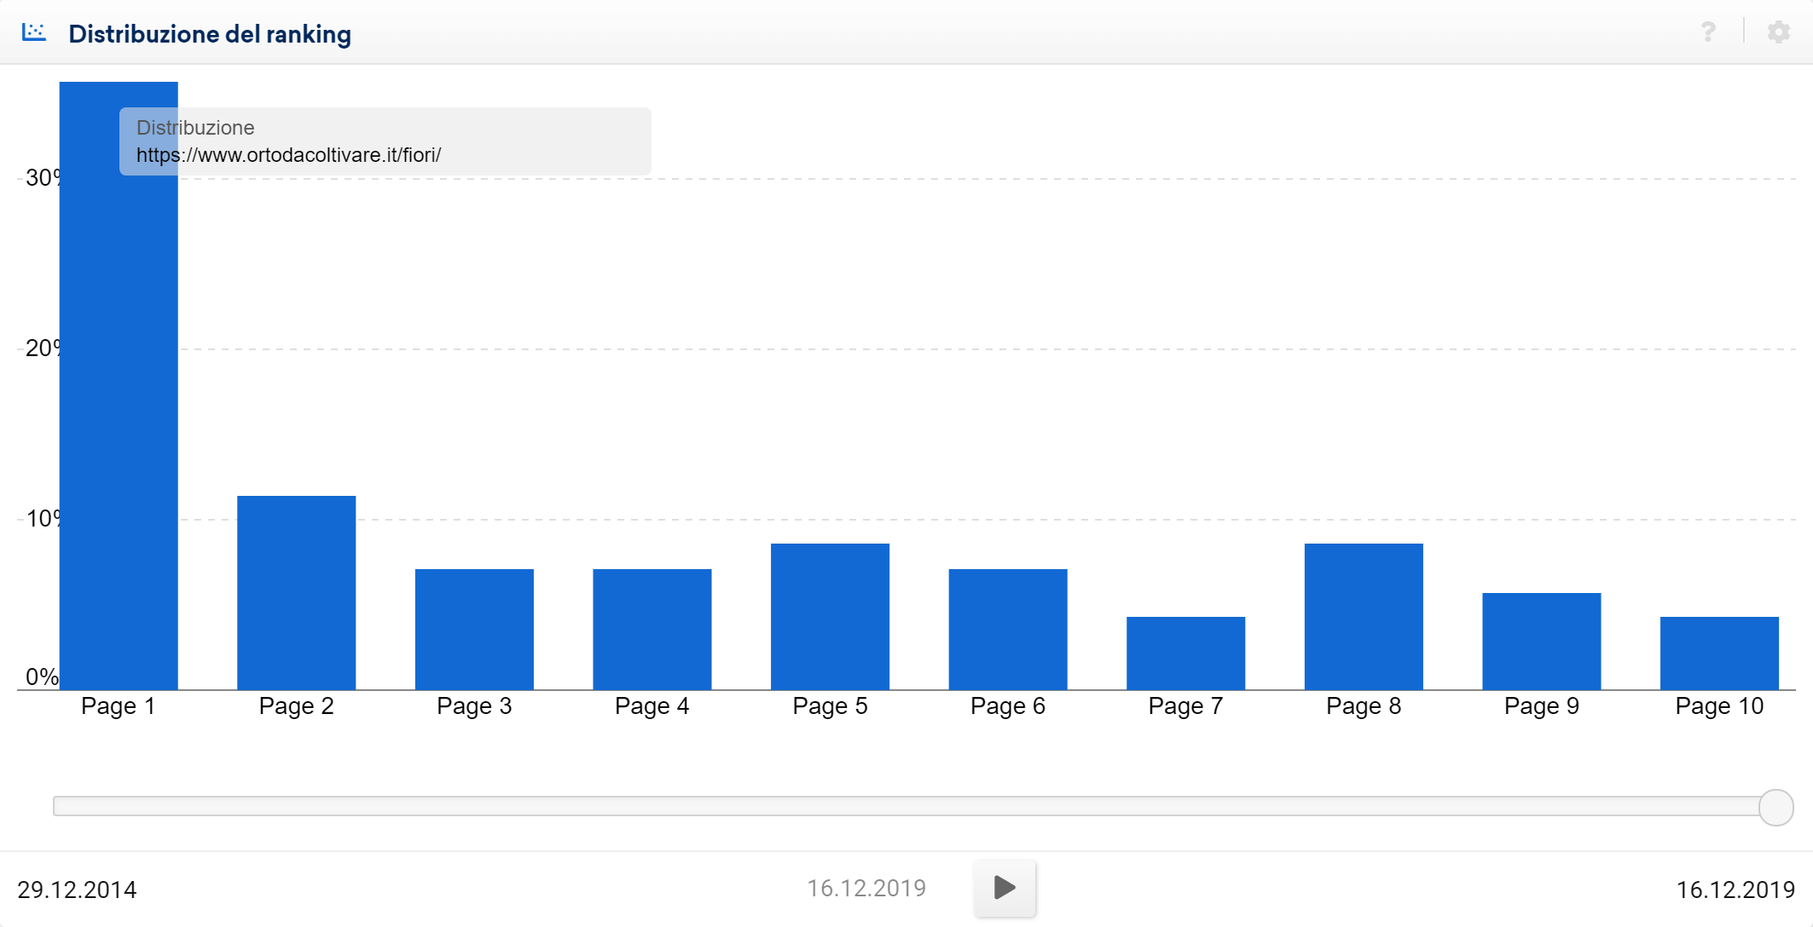Screen dimensions: 1813x927
Task: Click the Page 4 bar
Action: 652,629
